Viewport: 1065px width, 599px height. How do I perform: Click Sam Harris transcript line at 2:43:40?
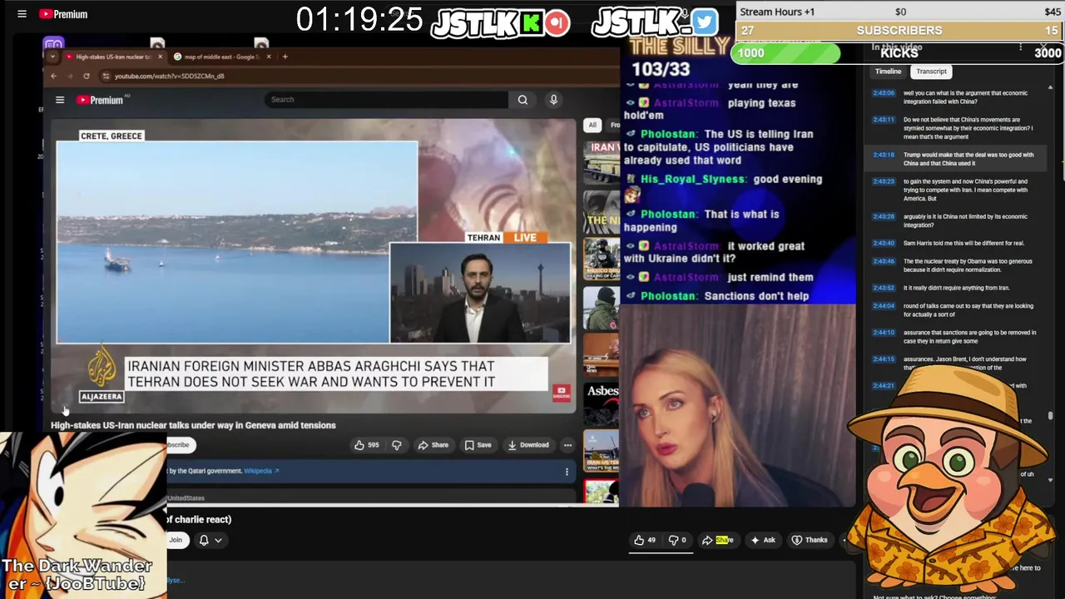tap(954, 243)
